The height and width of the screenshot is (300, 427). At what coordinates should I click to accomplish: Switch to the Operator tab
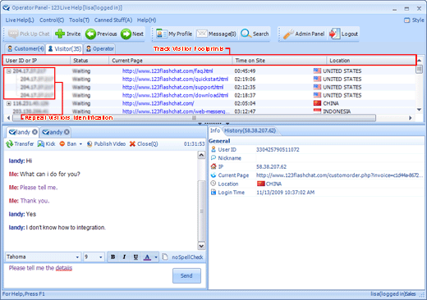pyautogui.click(x=99, y=48)
